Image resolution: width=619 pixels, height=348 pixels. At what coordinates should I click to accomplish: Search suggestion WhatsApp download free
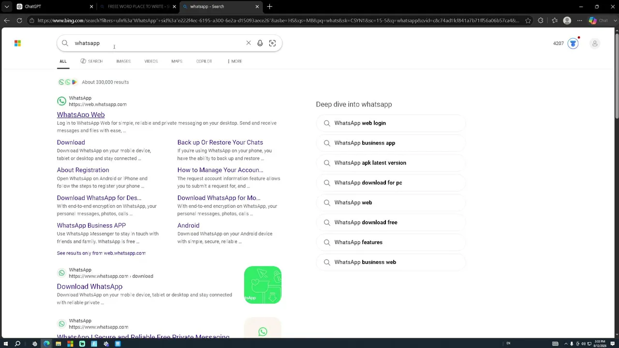click(x=391, y=222)
